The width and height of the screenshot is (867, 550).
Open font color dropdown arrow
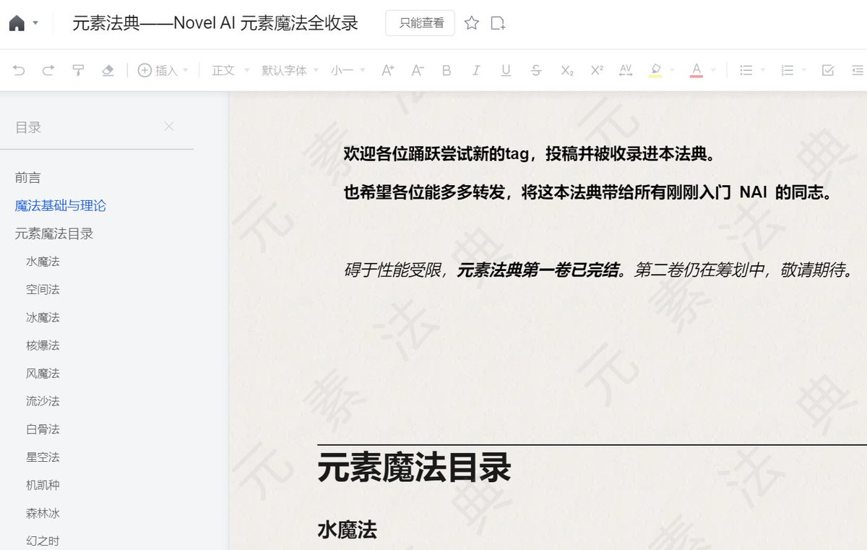pyautogui.click(x=713, y=70)
